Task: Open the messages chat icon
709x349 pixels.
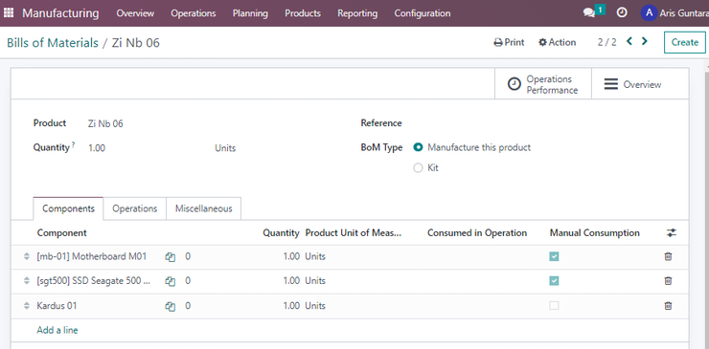Action: click(x=589, y=13)
